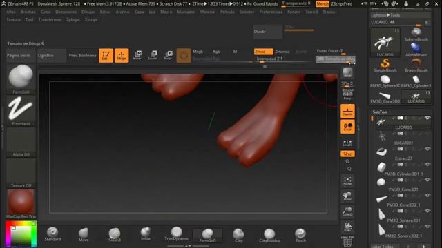The image size is (442, 248).
Task: Switch to Mover transform mode in top shelf
Action: click(x=137, y=55)
